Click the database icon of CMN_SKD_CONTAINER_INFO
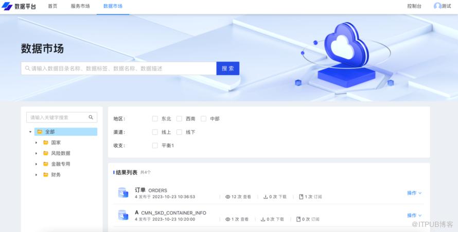The height and width of the screenshot is (232, 458). click(123, 215)
